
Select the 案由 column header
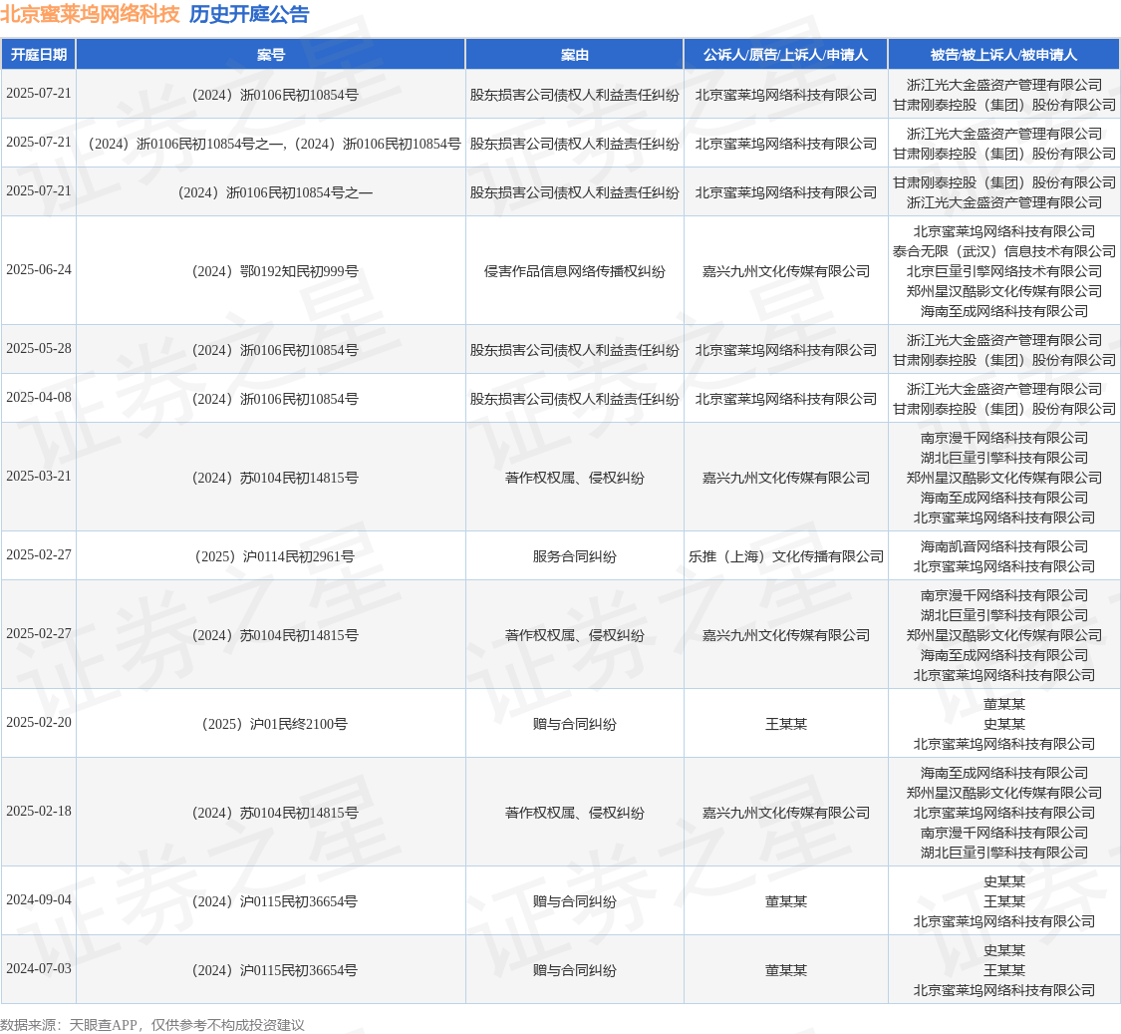(x=575, y=55)
